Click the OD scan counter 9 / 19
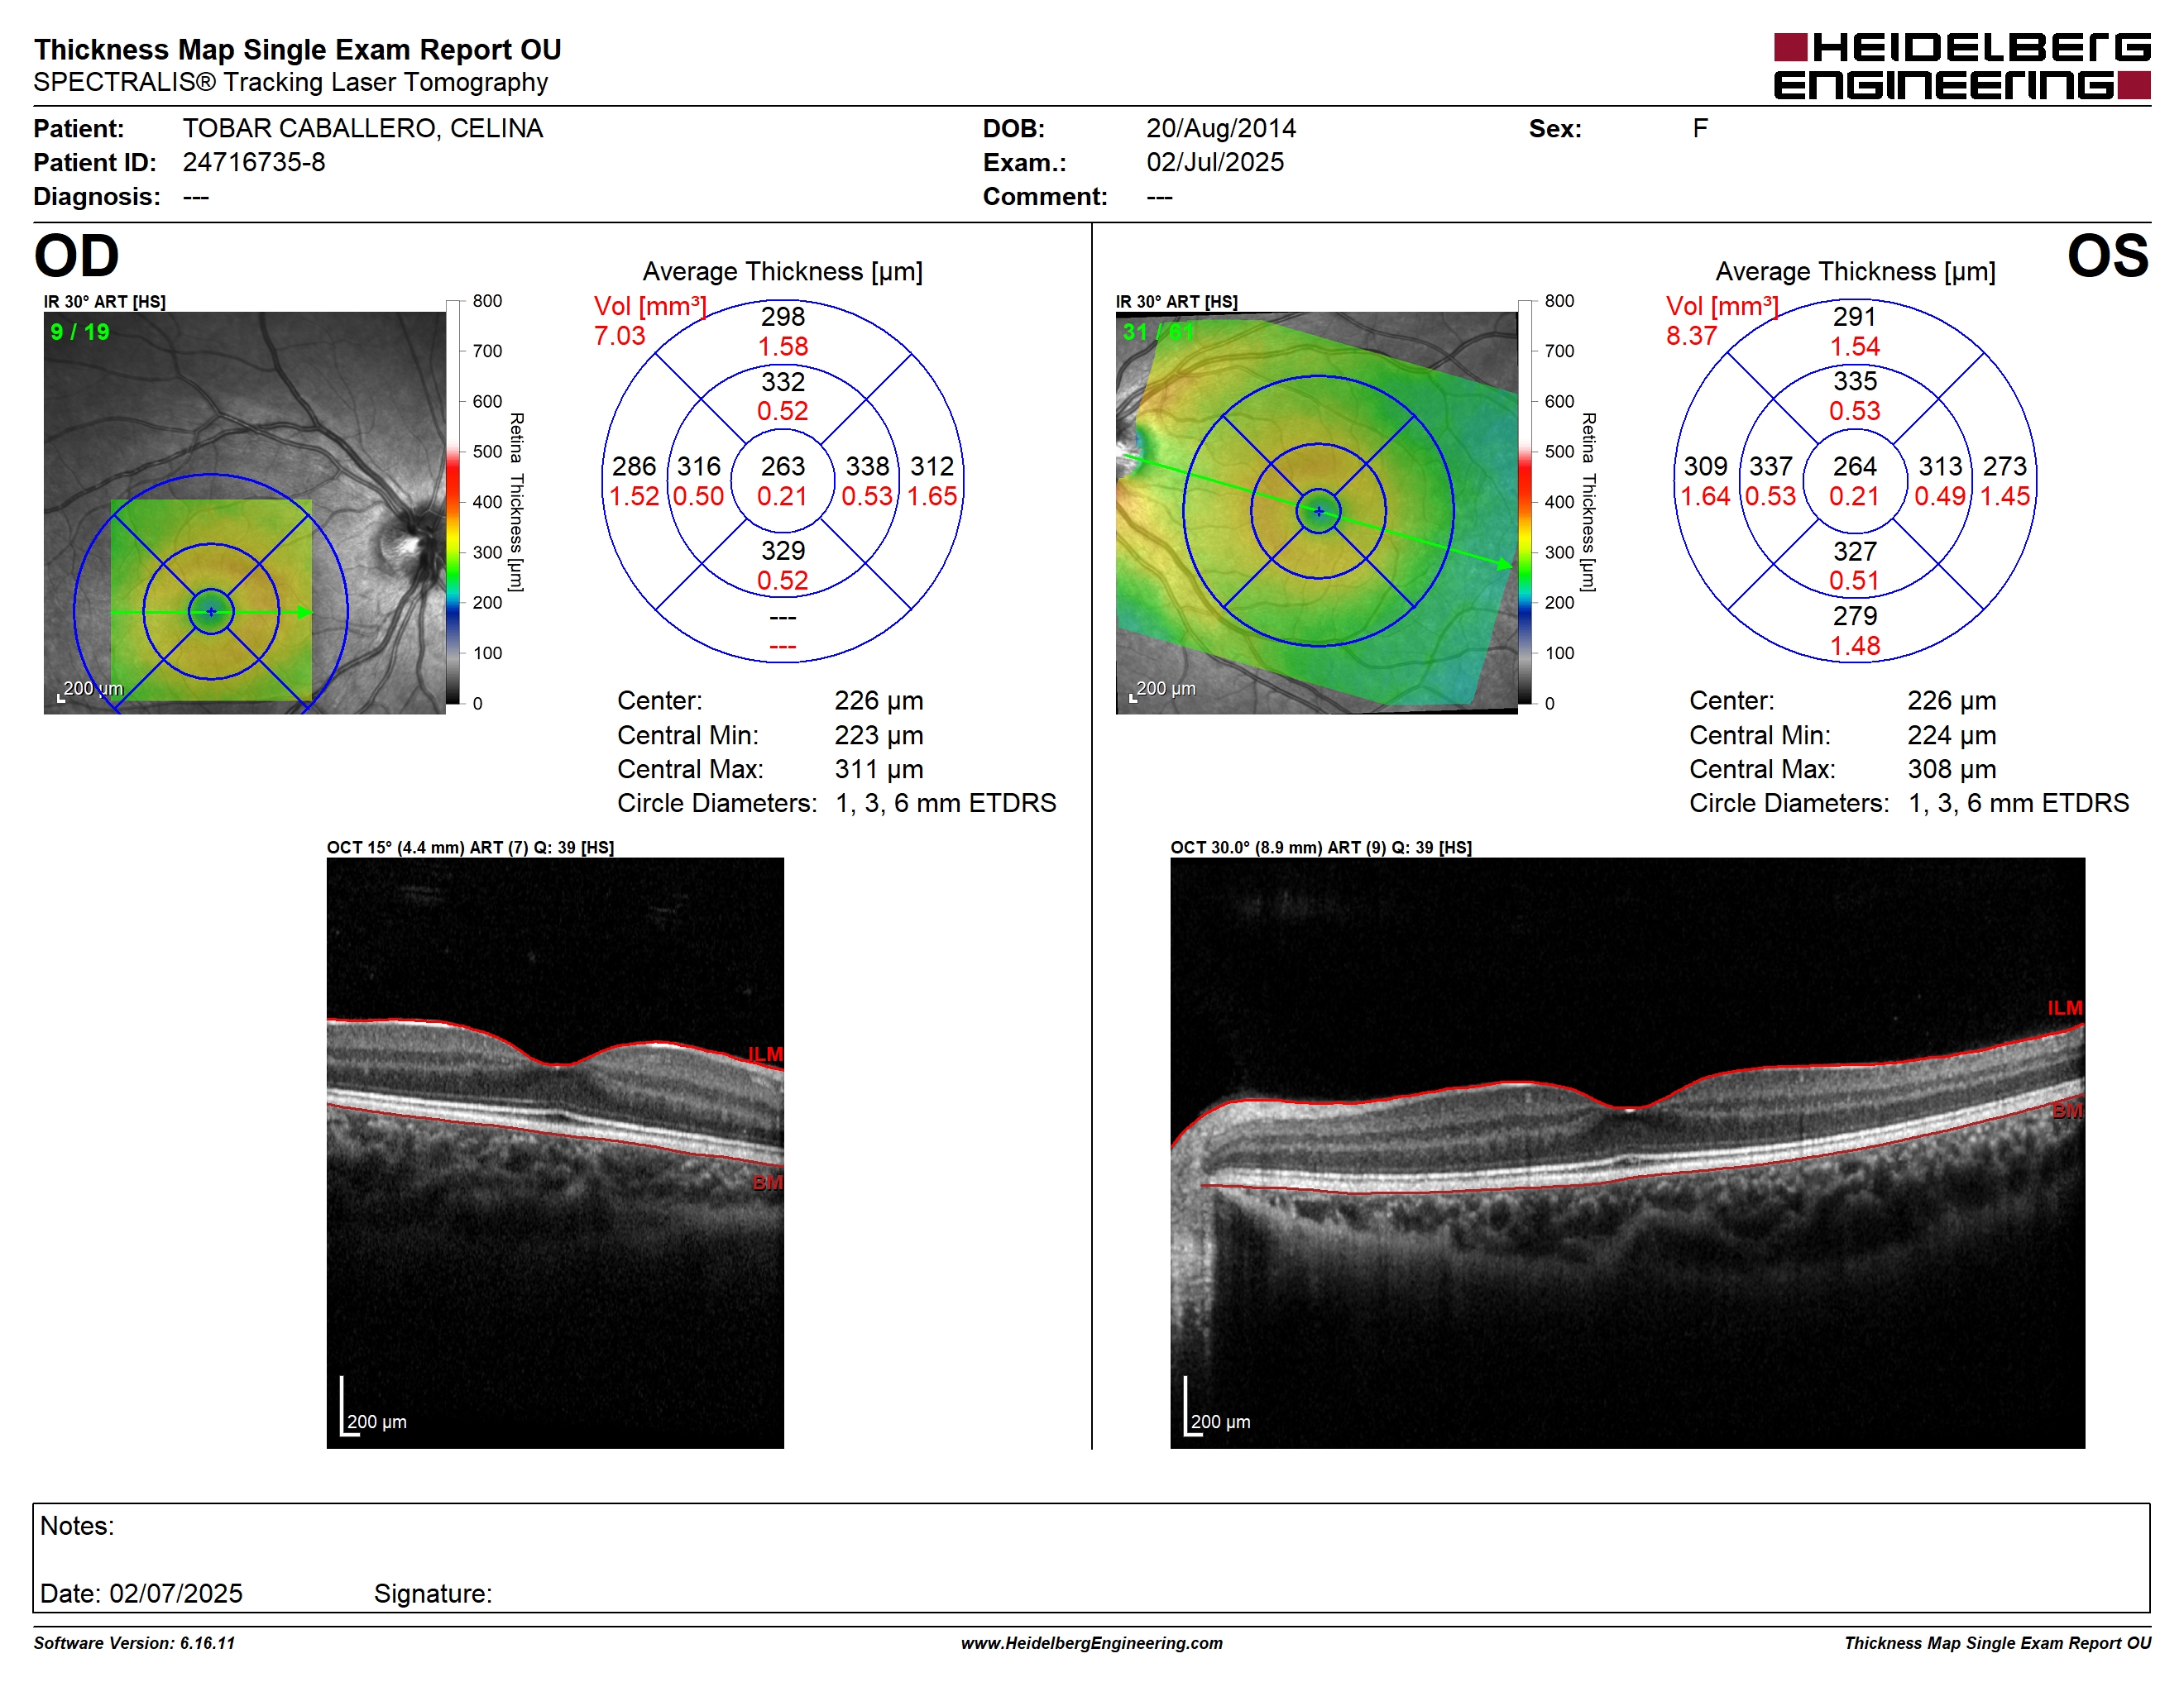Viewport: 2184px width, 1687px height. coord(80,332)
